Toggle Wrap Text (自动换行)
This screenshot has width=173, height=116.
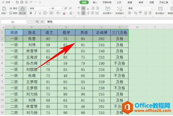(x=120, y=11)
